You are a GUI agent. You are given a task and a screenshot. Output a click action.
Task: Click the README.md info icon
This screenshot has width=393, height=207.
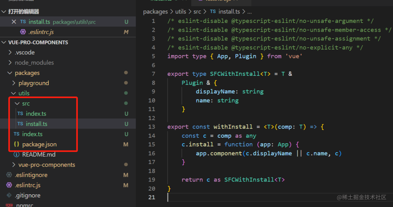click(x=16, y=154)
